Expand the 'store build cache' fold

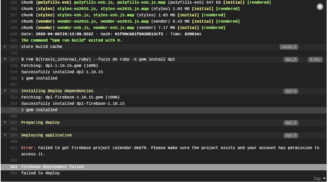(5, 47)
